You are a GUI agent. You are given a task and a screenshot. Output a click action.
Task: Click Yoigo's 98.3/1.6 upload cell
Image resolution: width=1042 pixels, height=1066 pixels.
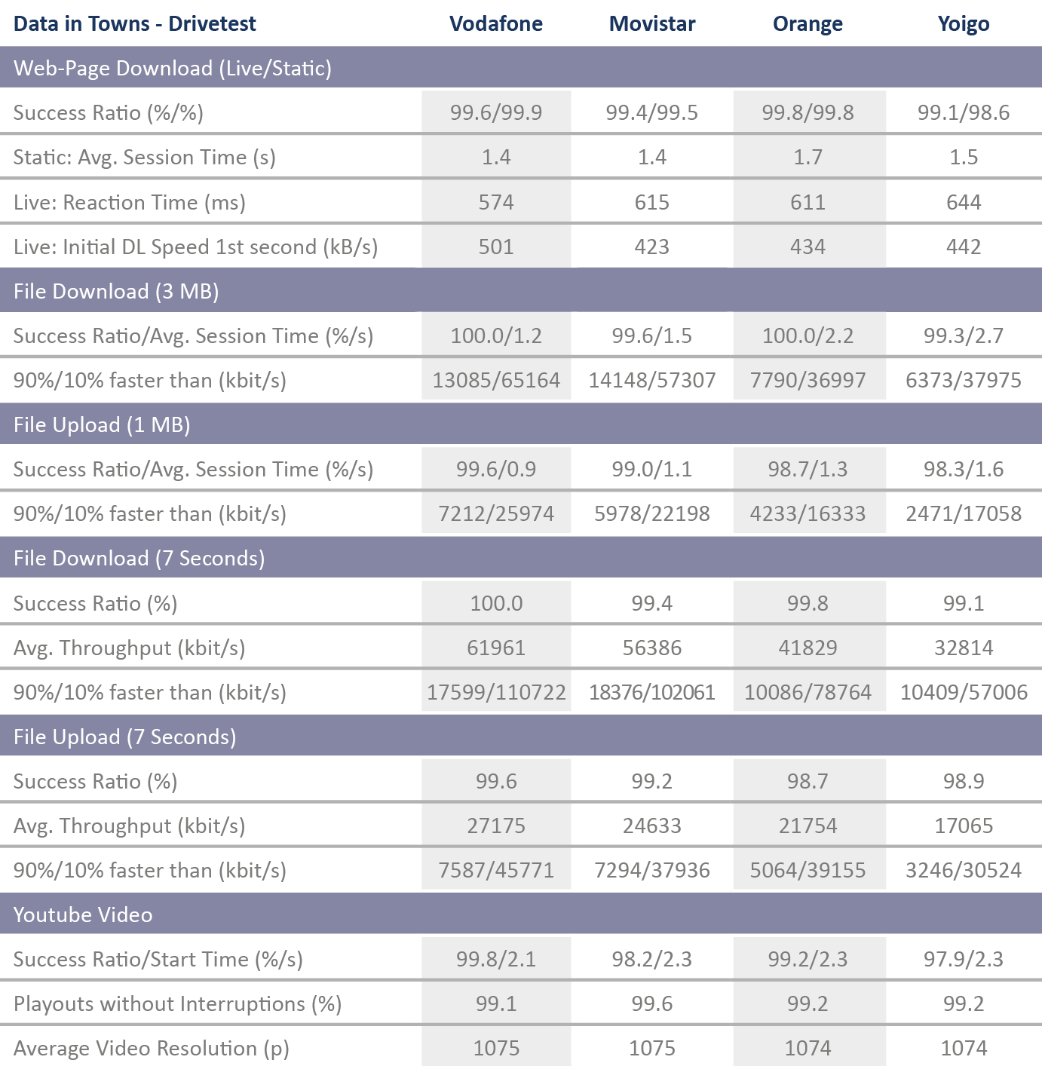pyautogui.click(x=964, y=469)
